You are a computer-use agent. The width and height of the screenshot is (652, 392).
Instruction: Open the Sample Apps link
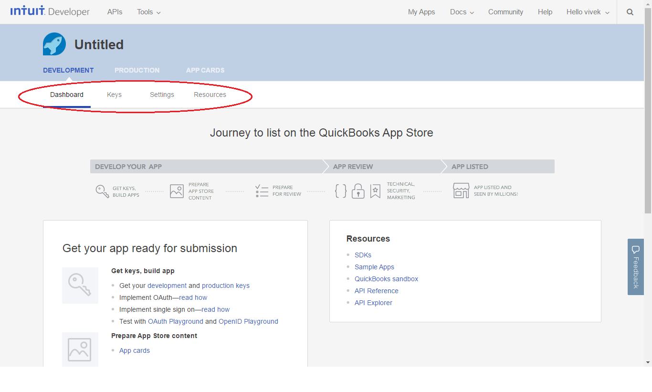coord(374,267)
